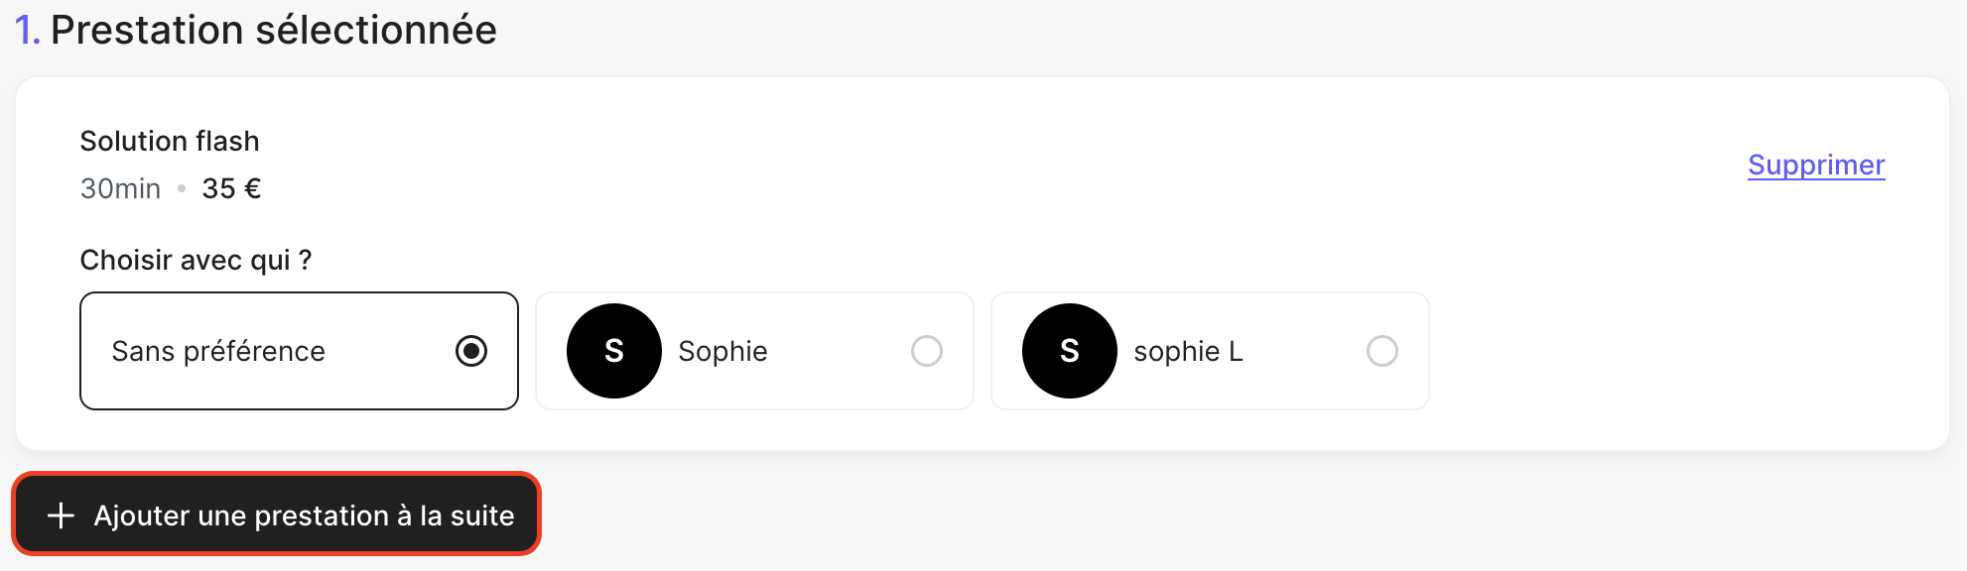
Task: Click the step number 1. in heading
Action: tap(27, 30)
